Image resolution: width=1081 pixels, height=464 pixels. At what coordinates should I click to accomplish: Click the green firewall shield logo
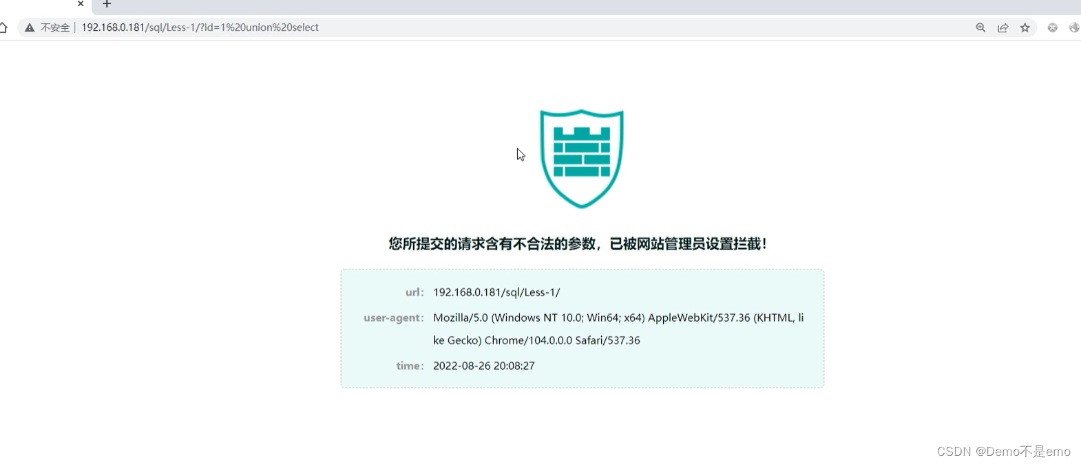click(582, 158)
